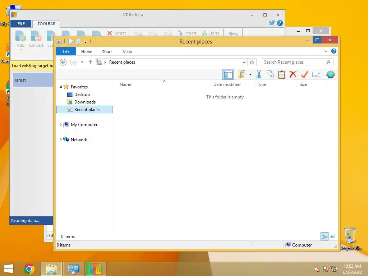The height and width of the screenshot is (276, 368).
Task: Click the search magnifier icon
Action: point(328,62)
